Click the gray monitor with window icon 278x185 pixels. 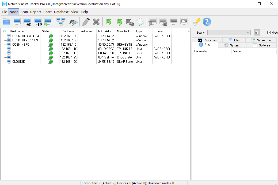point(184,22)
